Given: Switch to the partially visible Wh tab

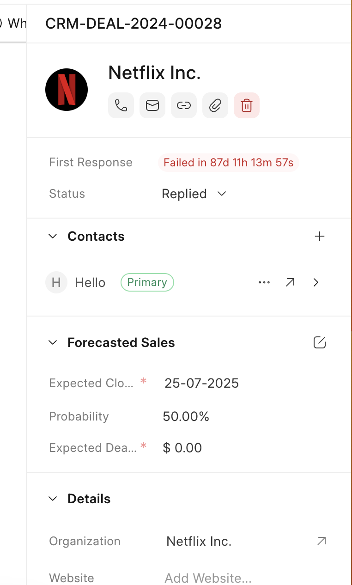Looking at the screenshot, I should (x=12, y=24).
